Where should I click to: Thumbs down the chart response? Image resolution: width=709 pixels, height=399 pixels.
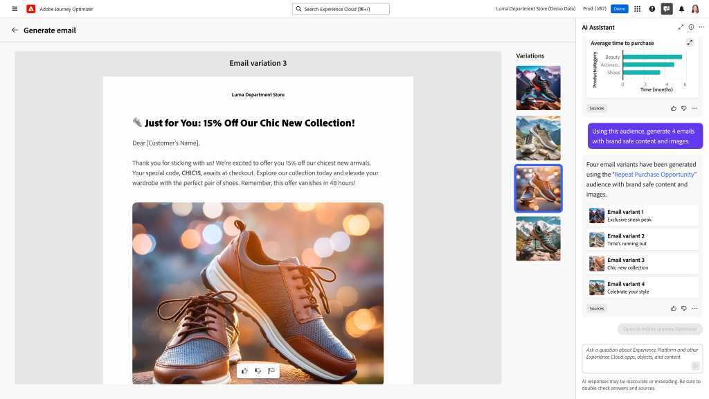[683, 108]
